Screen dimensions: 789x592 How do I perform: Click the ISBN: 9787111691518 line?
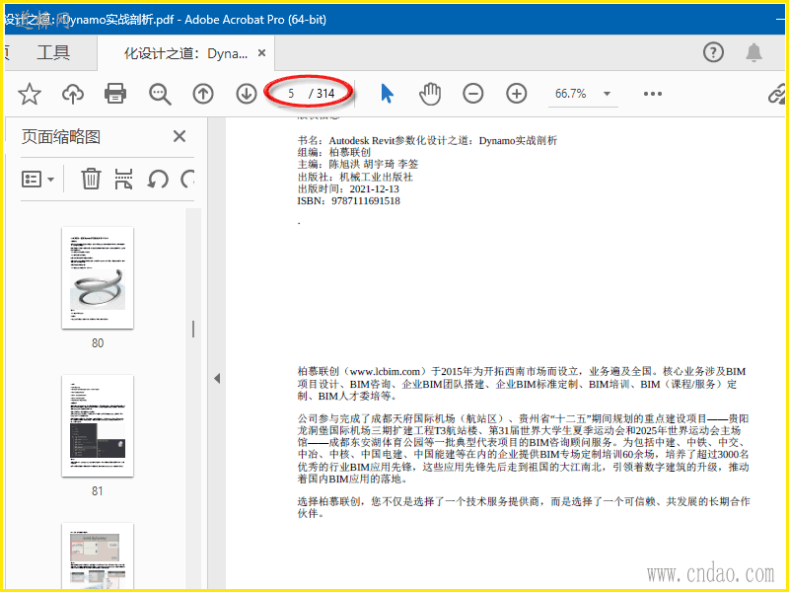click(349, 201)
